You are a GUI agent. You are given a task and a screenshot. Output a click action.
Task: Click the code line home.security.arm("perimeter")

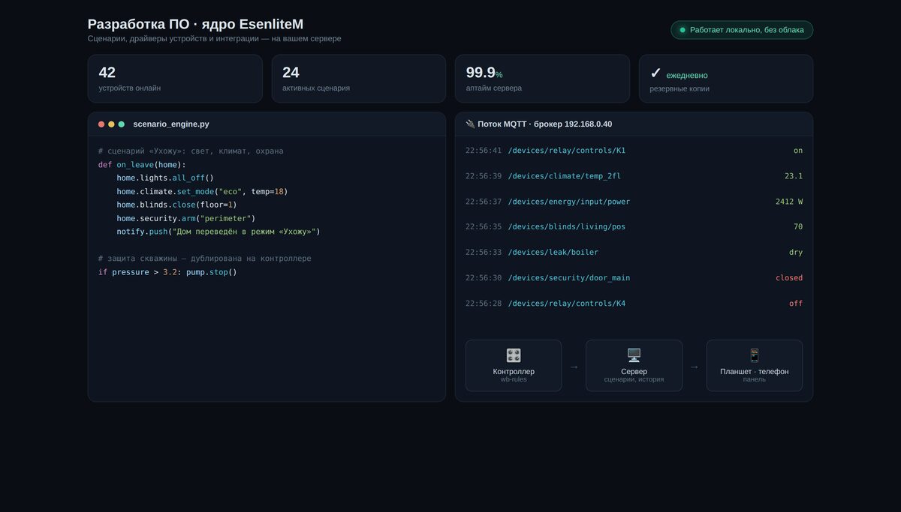(186, 218)
